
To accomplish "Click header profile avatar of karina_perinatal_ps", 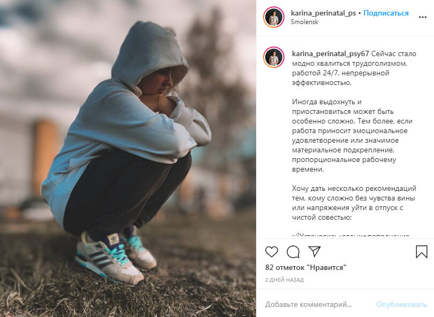I will pos(274,17).
